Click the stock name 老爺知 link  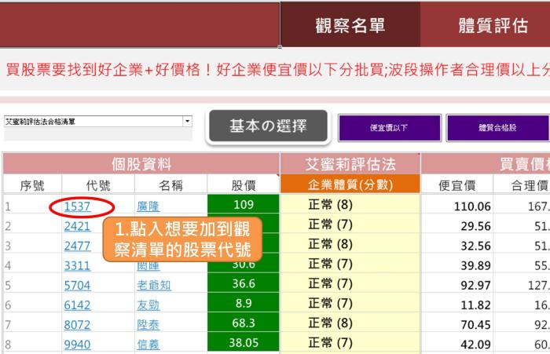(x=154, y=285)
